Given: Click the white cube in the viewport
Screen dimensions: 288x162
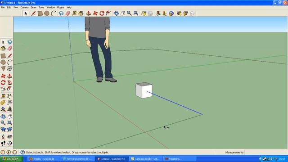Looking at the screenshot, I should click(144, 90).
